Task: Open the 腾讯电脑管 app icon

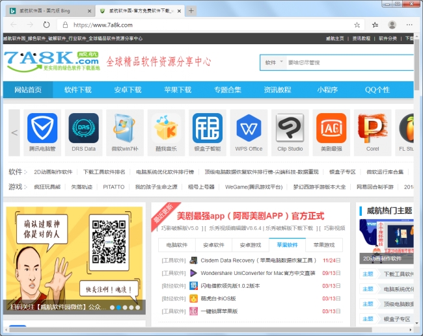Action: pyautogui.click(x=42, y=128)
